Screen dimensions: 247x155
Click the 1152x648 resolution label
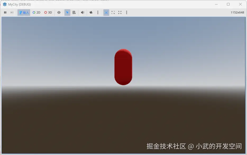pos(237,12)
